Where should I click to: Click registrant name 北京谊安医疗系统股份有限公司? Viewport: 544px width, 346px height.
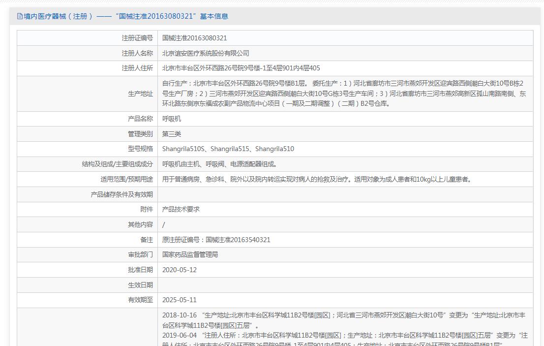click(206, 54)
